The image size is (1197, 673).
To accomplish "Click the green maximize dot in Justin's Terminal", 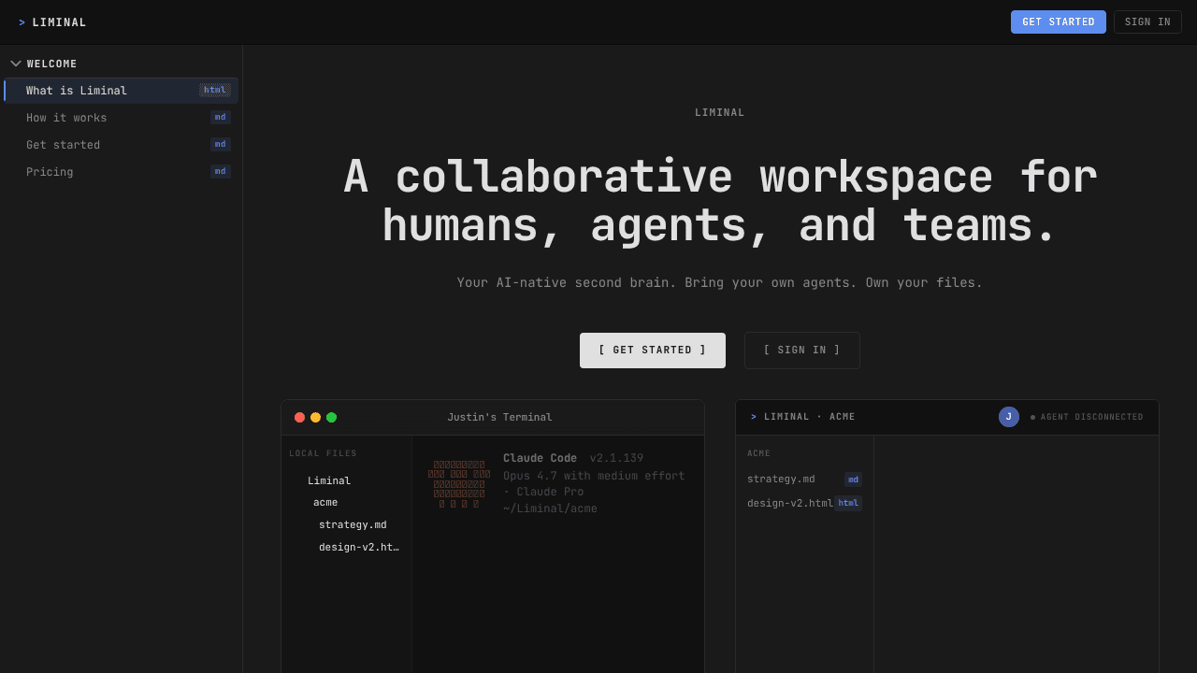I will (x=331, y=418).
